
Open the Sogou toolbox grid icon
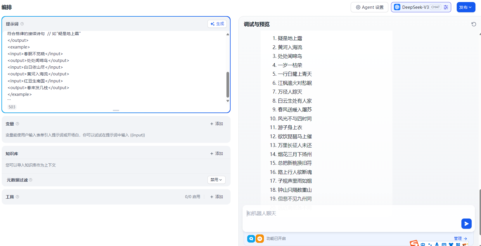point(458,245)
